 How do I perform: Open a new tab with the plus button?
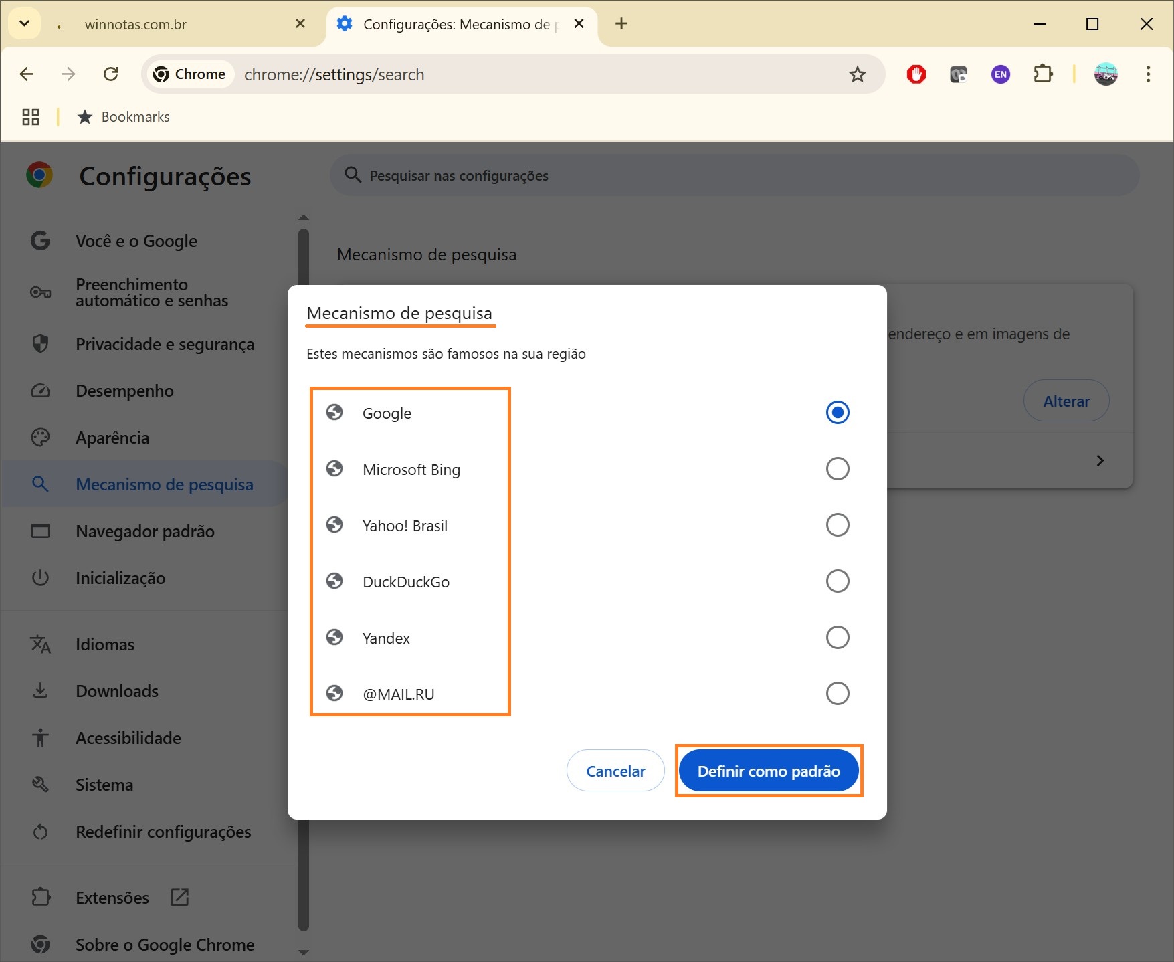(621, 24)
